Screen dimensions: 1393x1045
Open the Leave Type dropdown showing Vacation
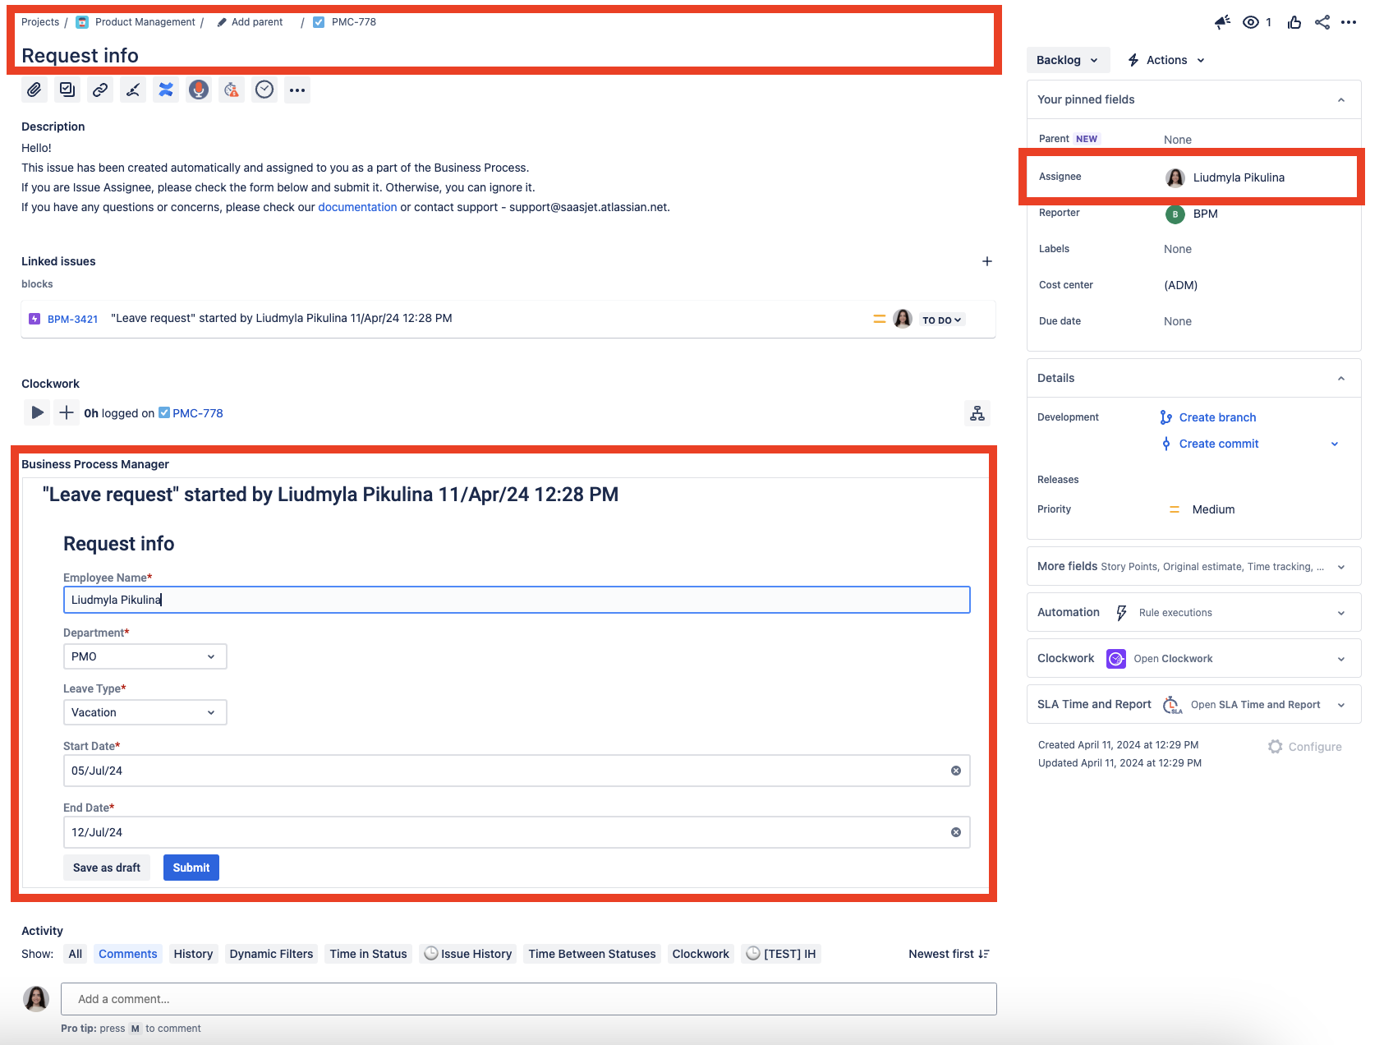[145, 712]
